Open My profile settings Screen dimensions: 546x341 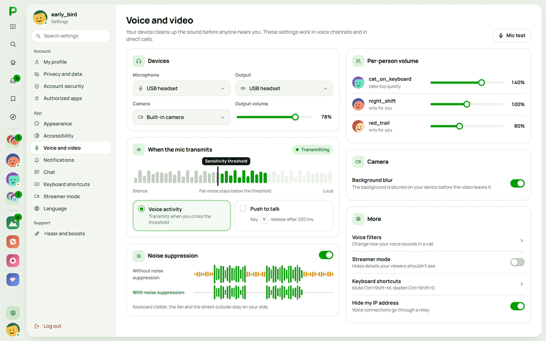click(x=71, y=62)
